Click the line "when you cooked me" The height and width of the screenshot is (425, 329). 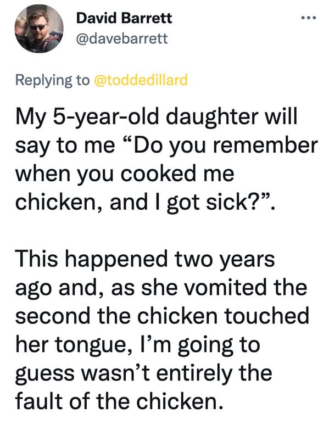[x=125, y=174]
